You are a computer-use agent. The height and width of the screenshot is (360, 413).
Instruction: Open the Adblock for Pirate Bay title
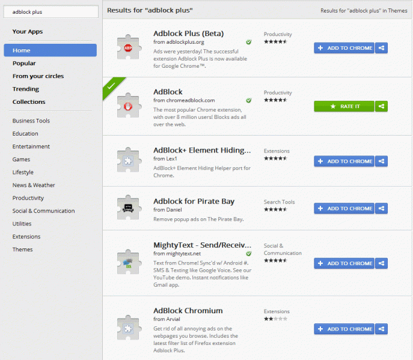(194, 202)
